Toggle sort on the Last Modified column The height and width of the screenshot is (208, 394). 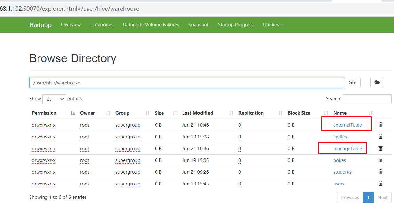[x=197, y=113]
